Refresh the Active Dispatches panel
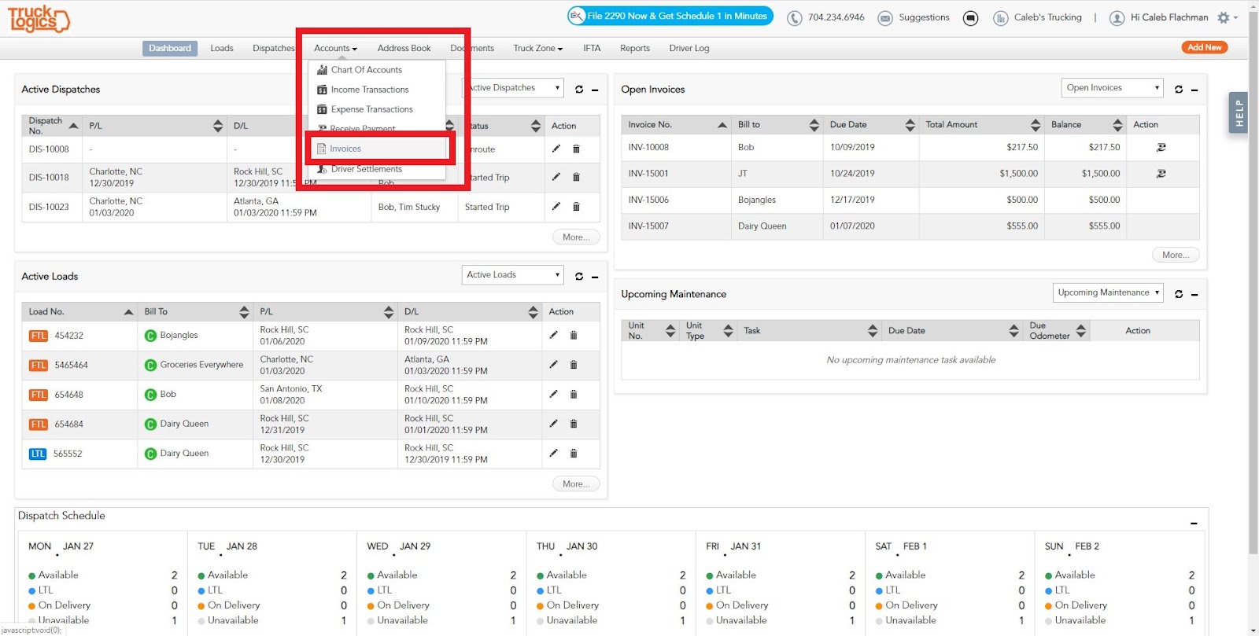Viewport: 1259px width, 636px height. [579, 90]
